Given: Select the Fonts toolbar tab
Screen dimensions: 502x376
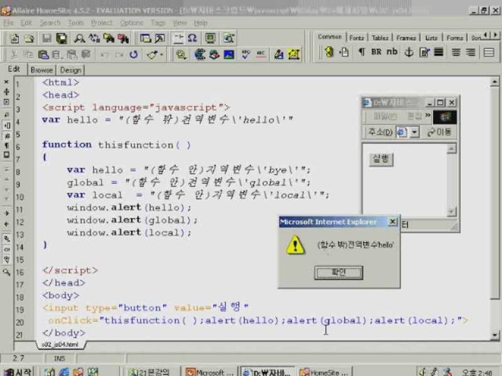Looking at the screenshot, I should [x=357, y=38].
